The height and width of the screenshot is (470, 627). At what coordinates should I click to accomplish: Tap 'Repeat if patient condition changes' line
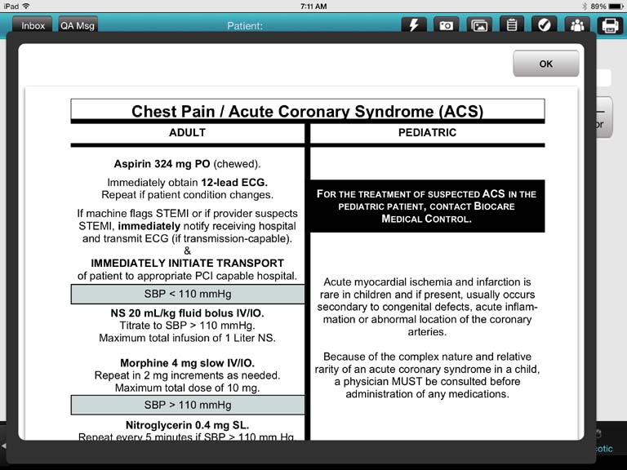pos(187,195)
